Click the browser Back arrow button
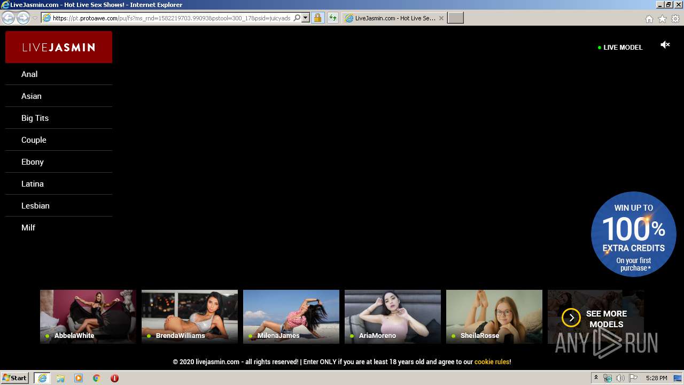The height and width of the screenshot is (385, 684). 9,18
